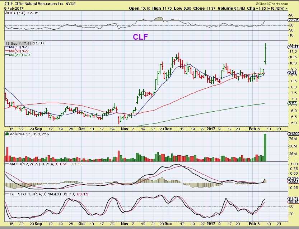Screen dimensions: 299x229
Task: Click the MA(10) 9.23 legend entry
Action: 17,47
